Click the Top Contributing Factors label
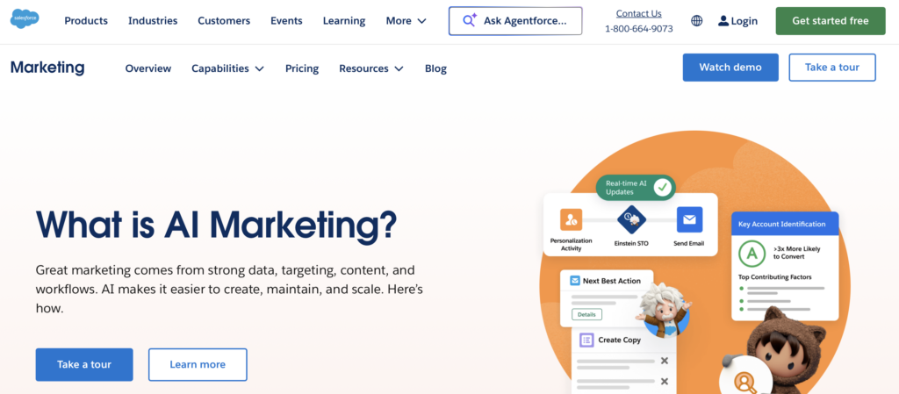This screenshot has width=899, height=394. (774, 277)
